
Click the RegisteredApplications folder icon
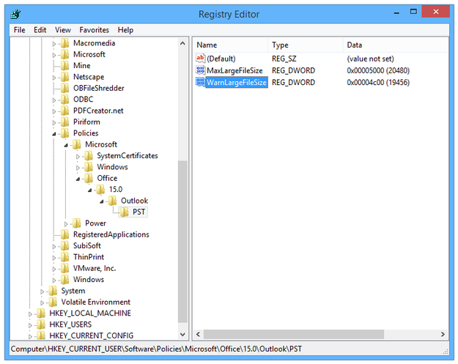tap(64, 234)
